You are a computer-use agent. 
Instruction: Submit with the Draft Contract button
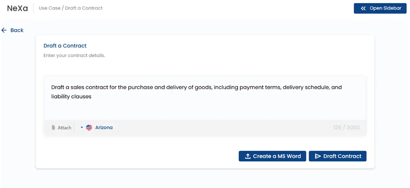337,156
